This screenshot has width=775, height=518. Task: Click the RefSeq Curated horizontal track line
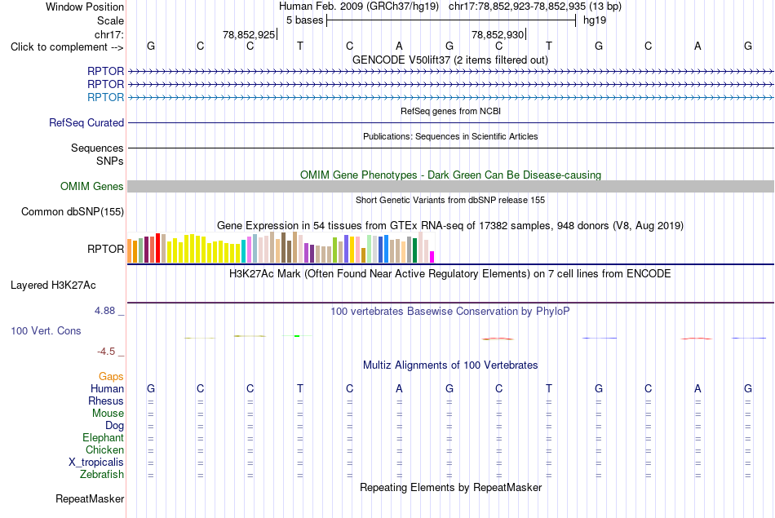(451, 122)
